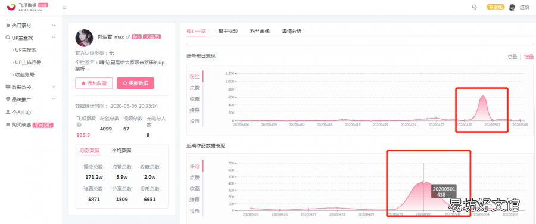
Task: Open 个人中心 in the sidebar
Action: (21, 112)
